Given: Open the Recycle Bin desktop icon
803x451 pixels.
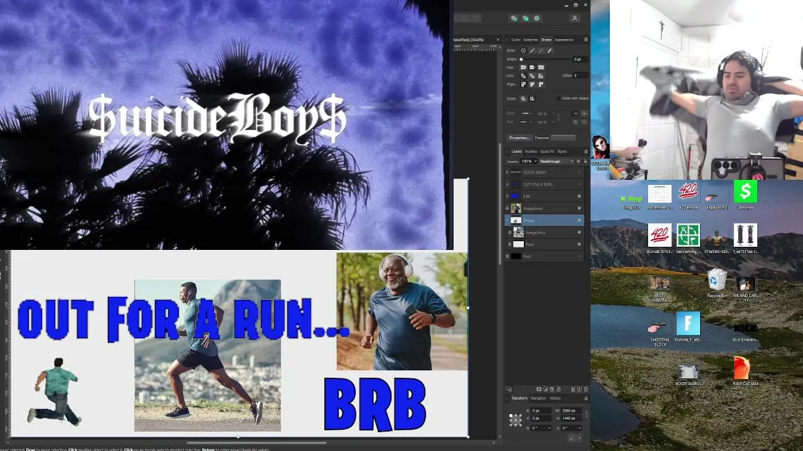Looking at the screenshot, I should coord(717,284).
